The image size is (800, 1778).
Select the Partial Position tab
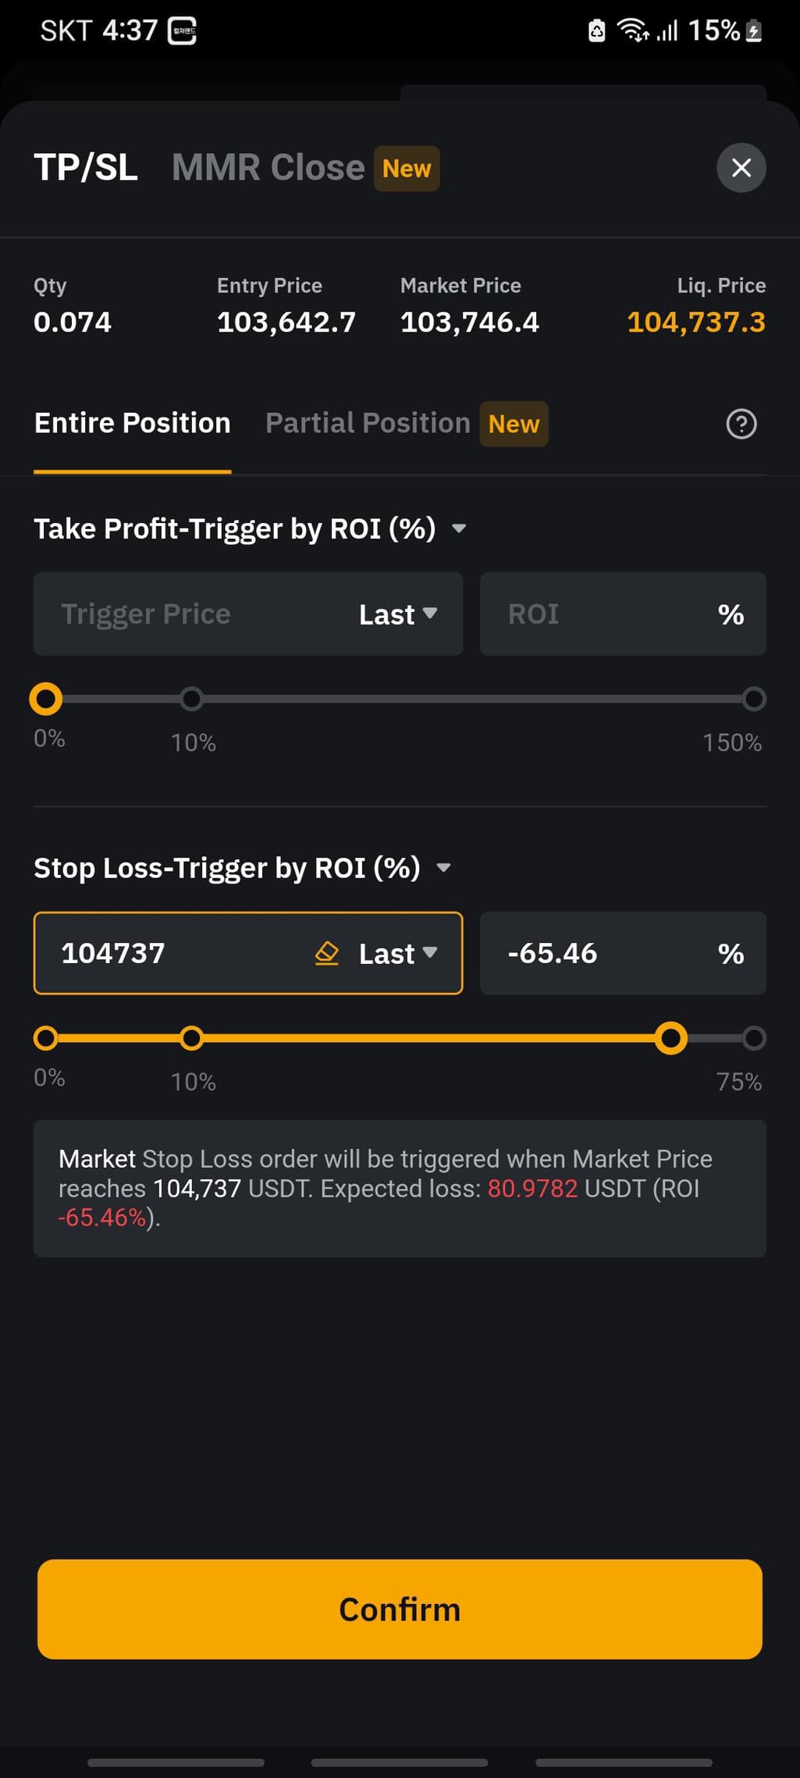point(368,423)
